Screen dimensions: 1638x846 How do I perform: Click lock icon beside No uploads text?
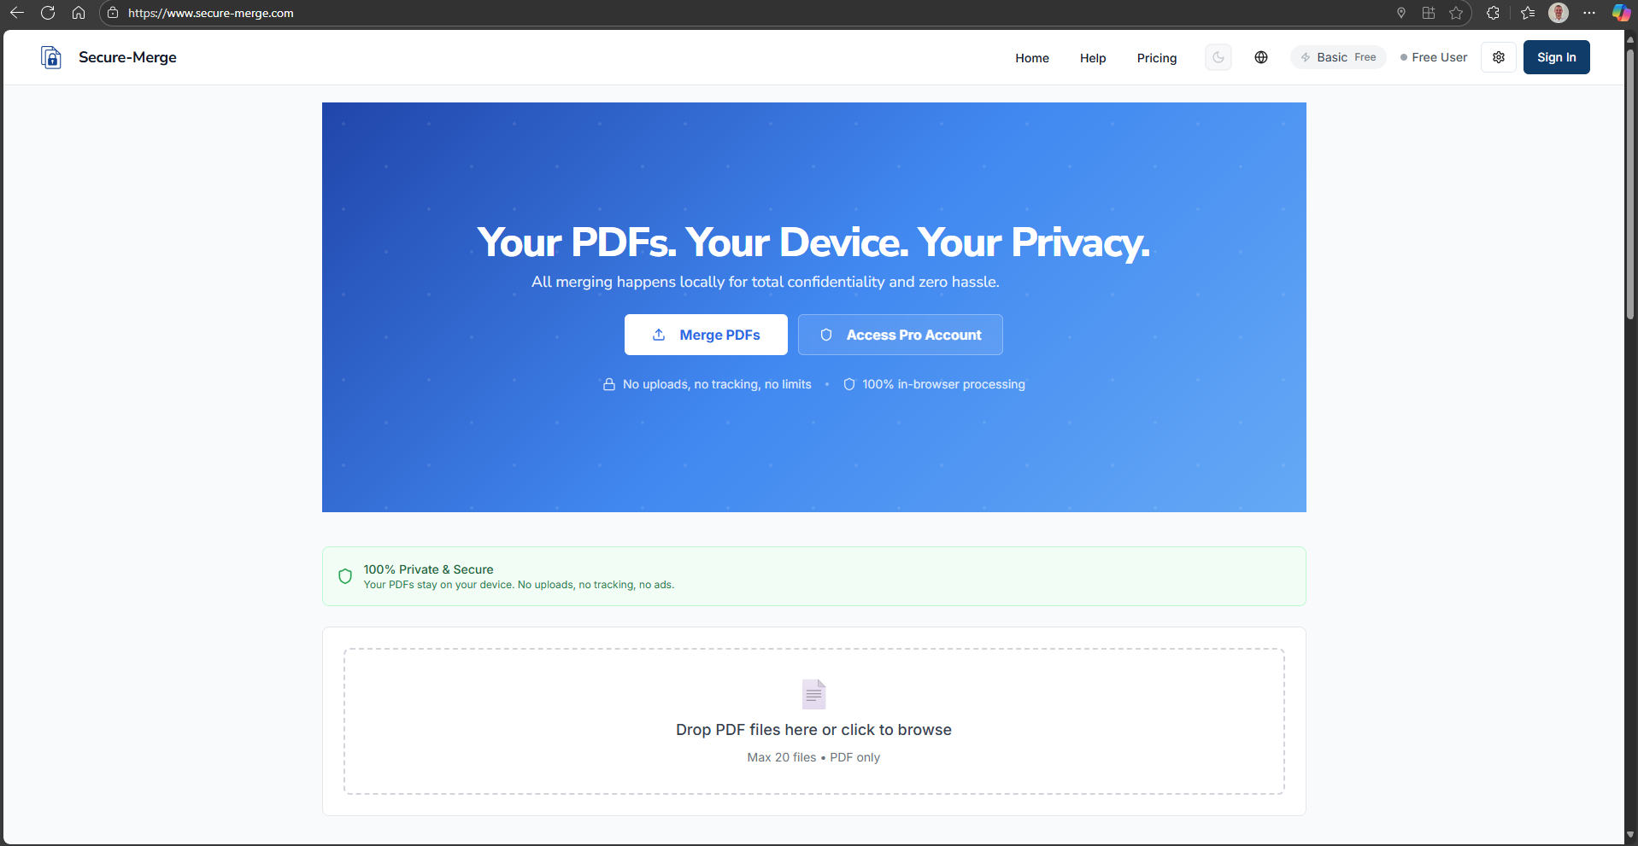coord(609,384)
